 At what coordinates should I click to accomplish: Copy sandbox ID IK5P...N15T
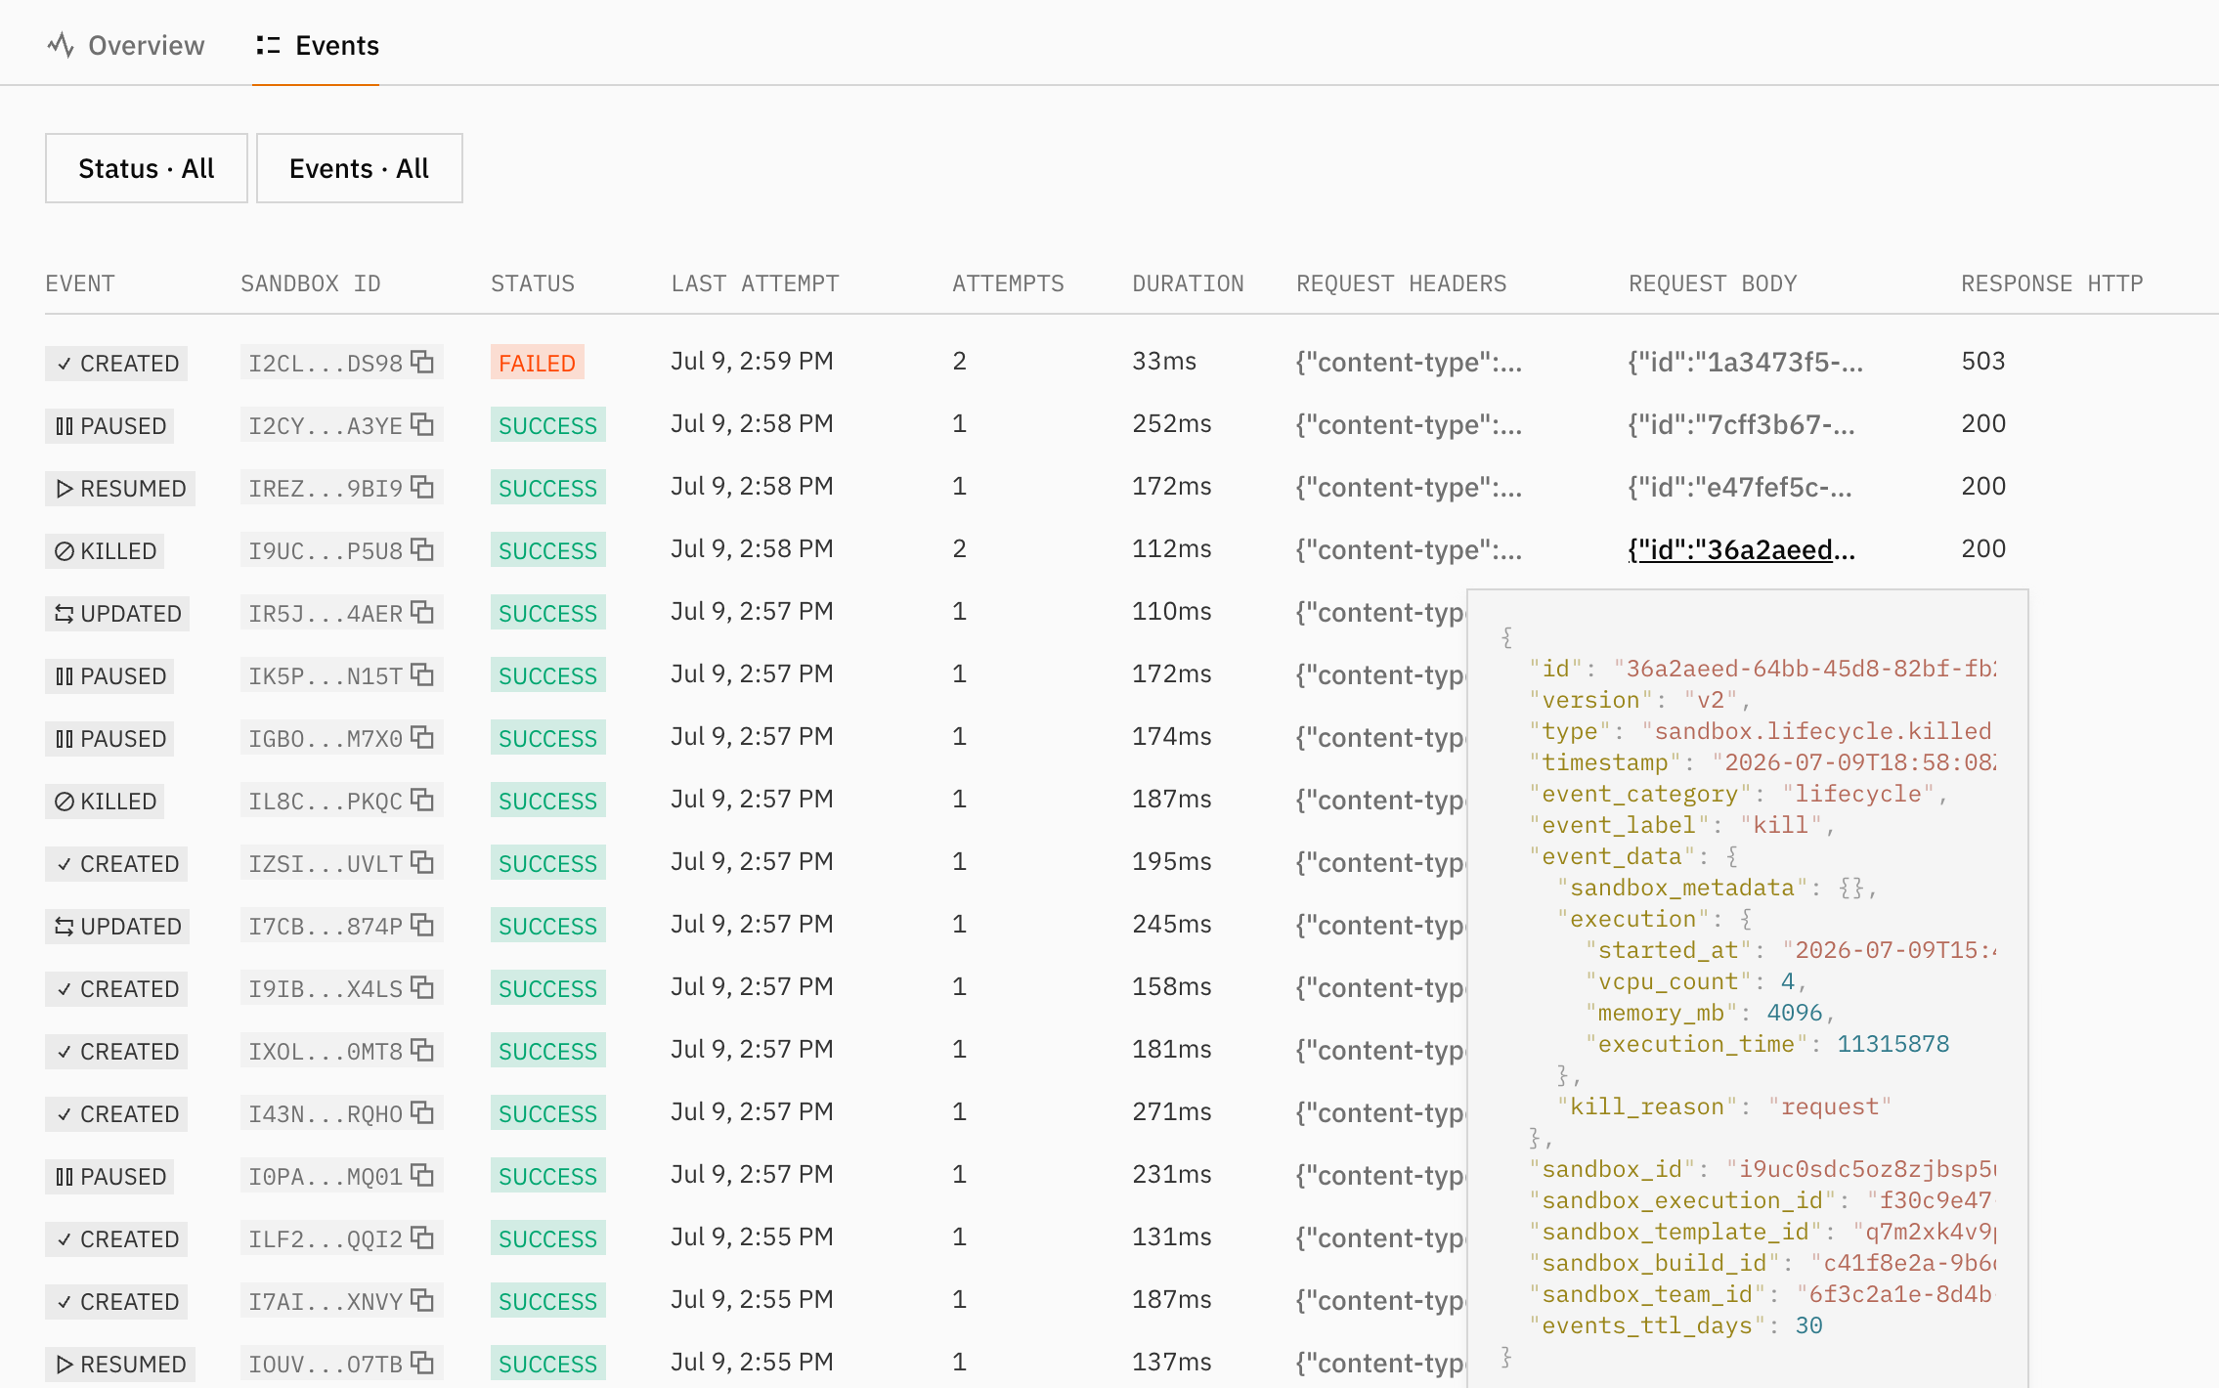pyautogui.click(x=422, y=674)
